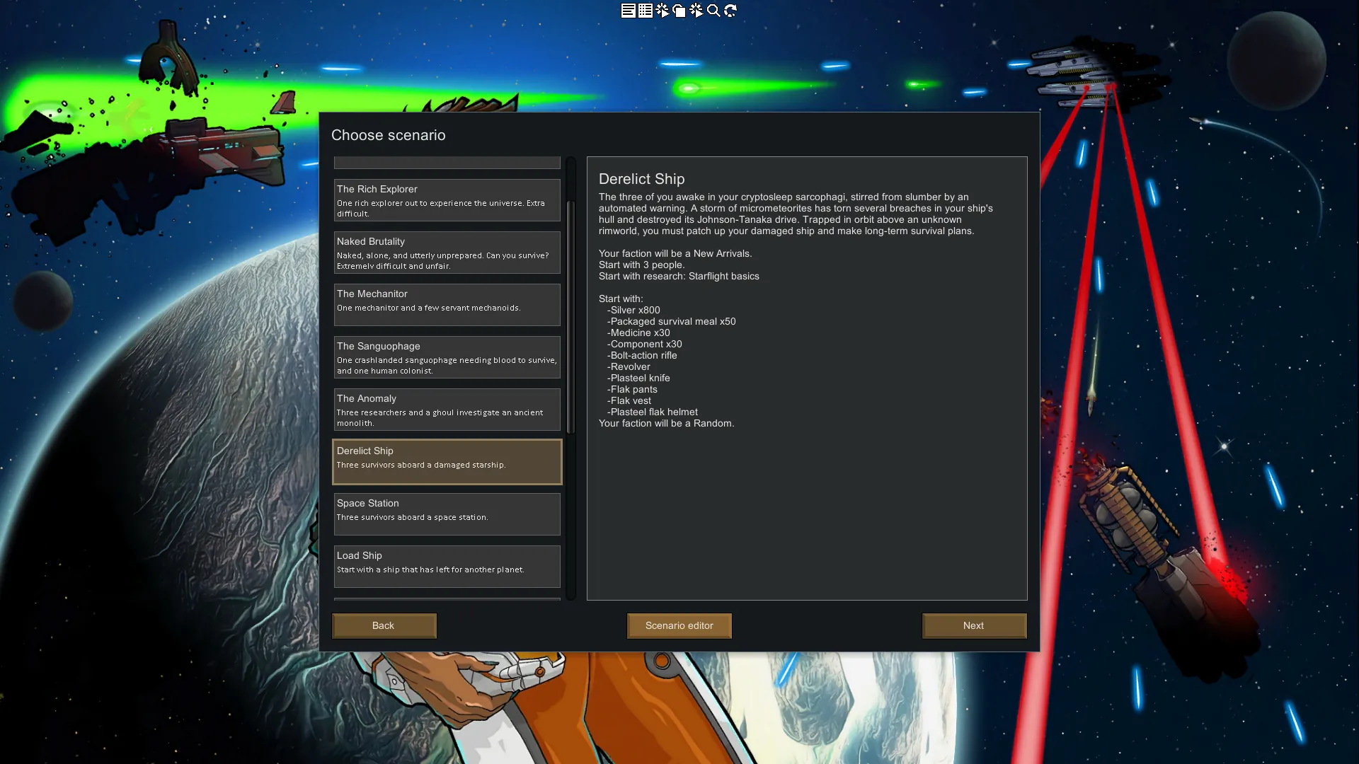
Task: Pick The Mechanitor scenario entry
Action: click(447, 305)
